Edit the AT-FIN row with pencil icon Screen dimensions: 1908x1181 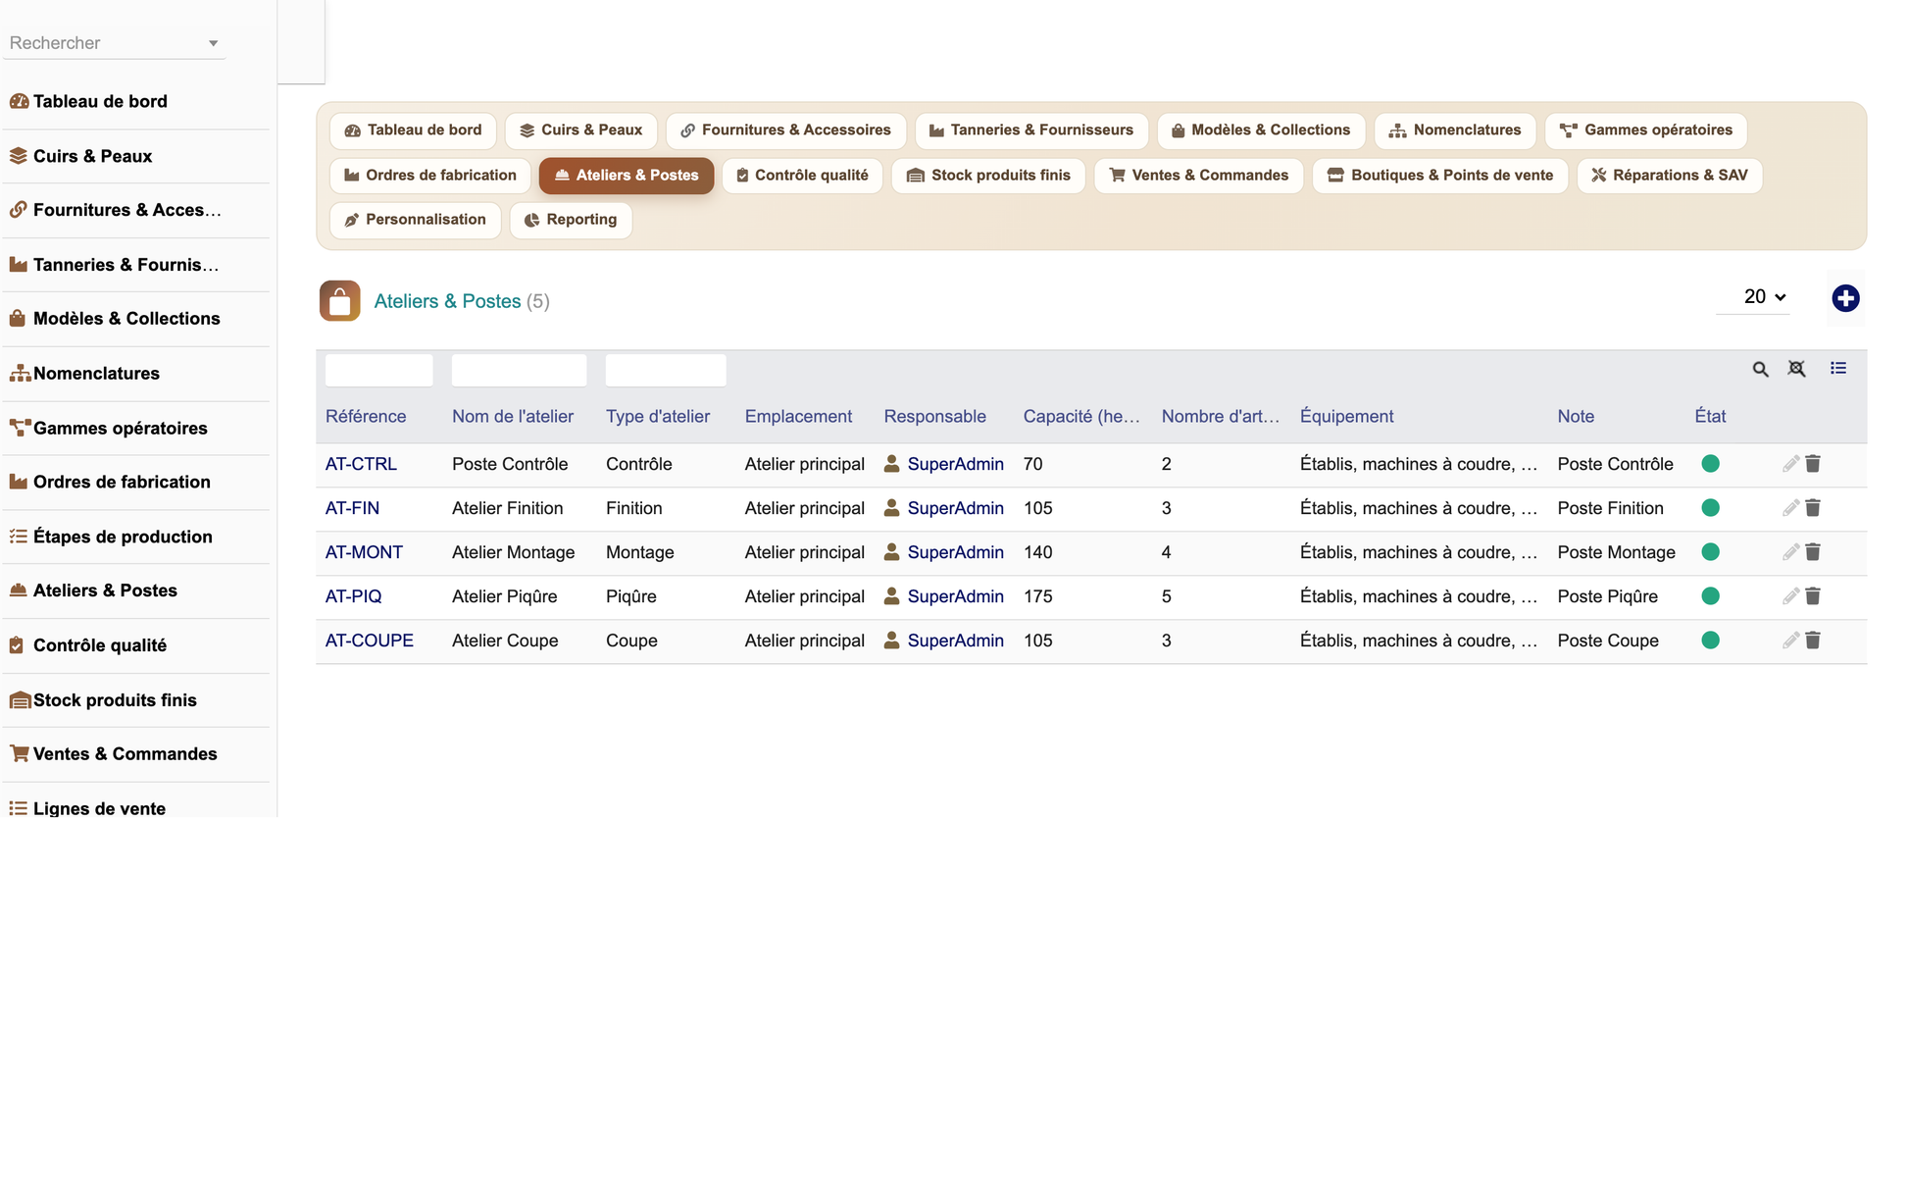click(1790, 508)
